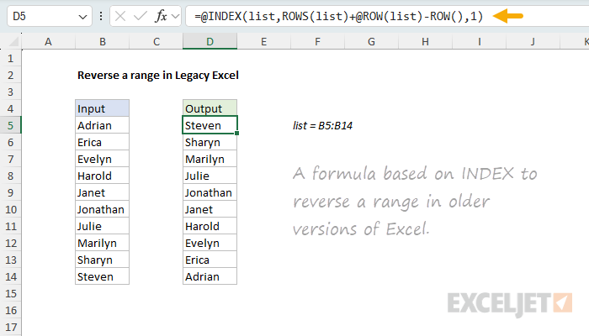Select Input cell 'Harold'
This screenshot has height=336, width=589.
coord(102,176)
